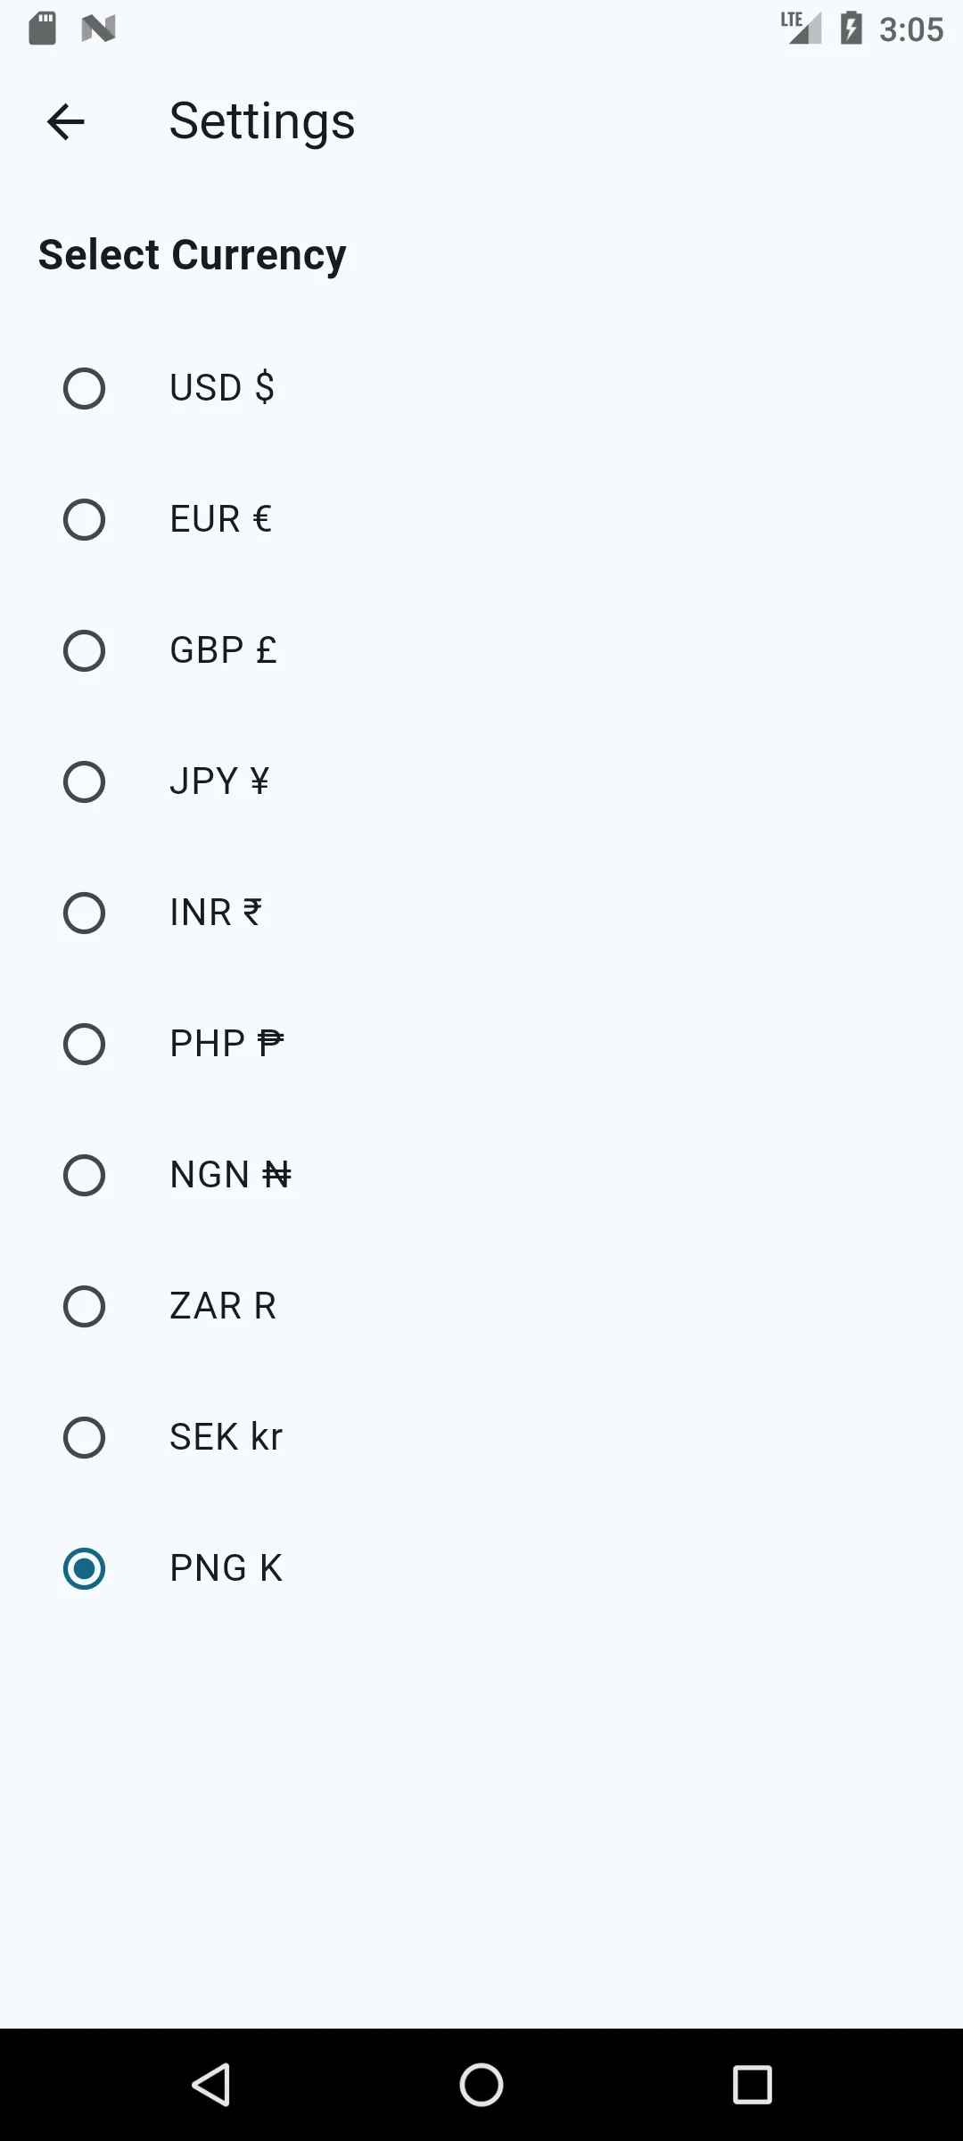Tap the 3:05 clock in status bar
The height and width of the screenshot is (2141, 963).
point(910,29)
